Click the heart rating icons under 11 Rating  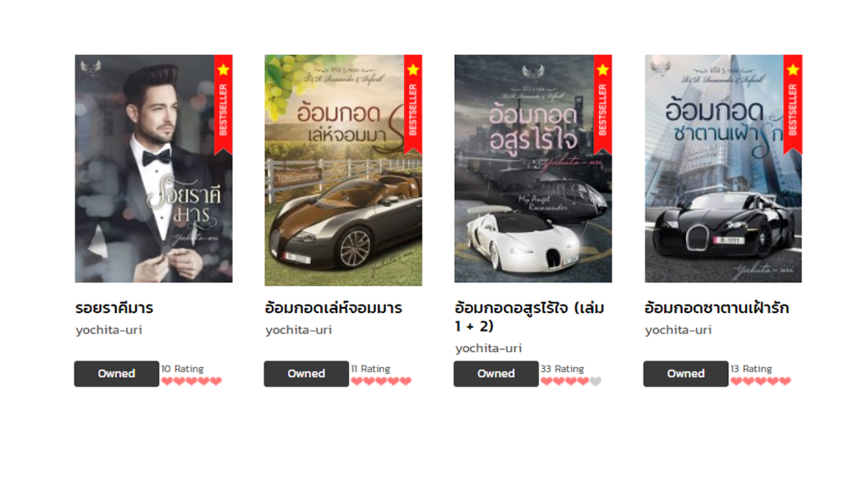pos(381,382)
